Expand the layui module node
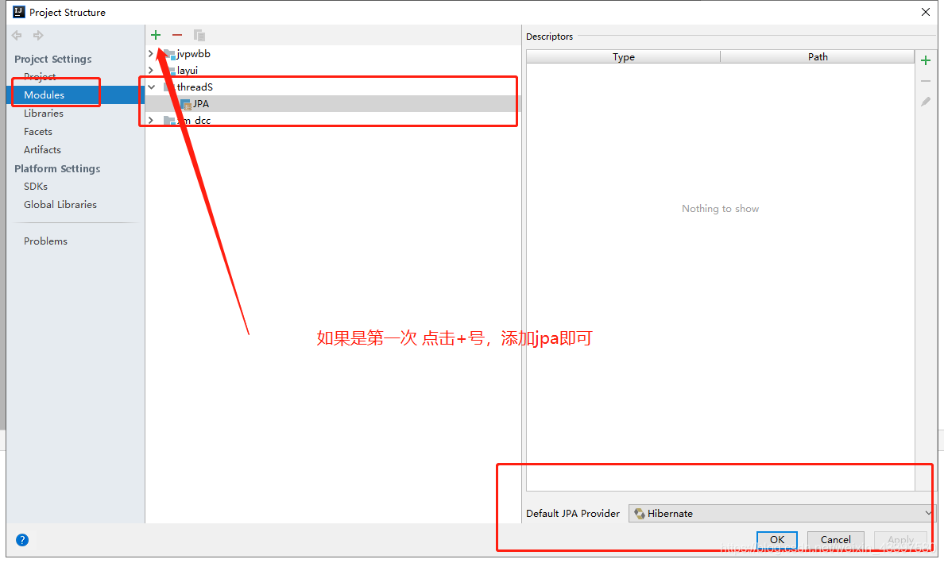 pos(150,71)
